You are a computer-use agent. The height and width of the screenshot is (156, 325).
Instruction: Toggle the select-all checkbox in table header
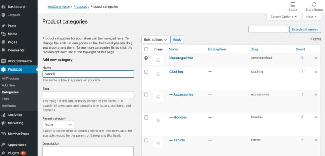[x=146, y=49]
